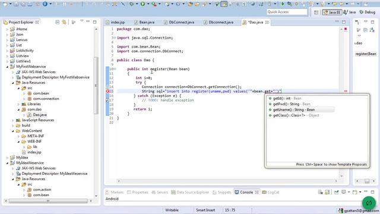Click the Quick Access search field
The image size is (380, 214).
(x=287, y=12)
